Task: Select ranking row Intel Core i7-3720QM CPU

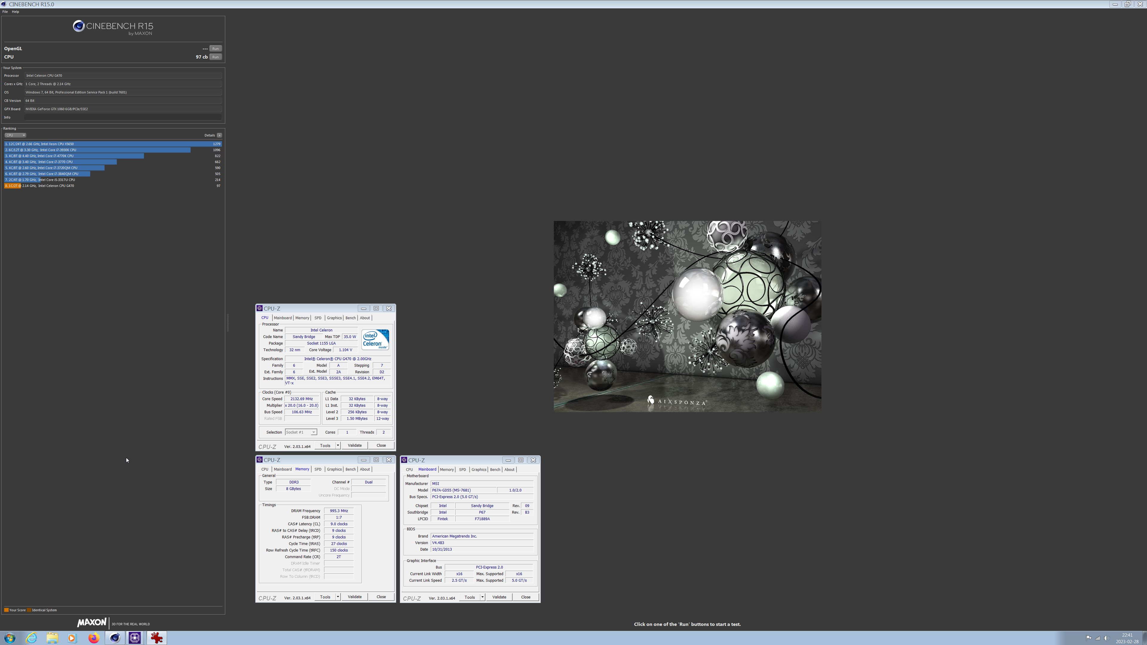Action: point(113,168)
